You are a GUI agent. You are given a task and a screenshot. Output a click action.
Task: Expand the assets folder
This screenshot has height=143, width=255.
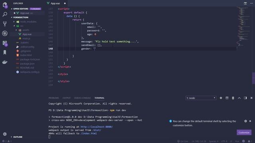point(16,30)
